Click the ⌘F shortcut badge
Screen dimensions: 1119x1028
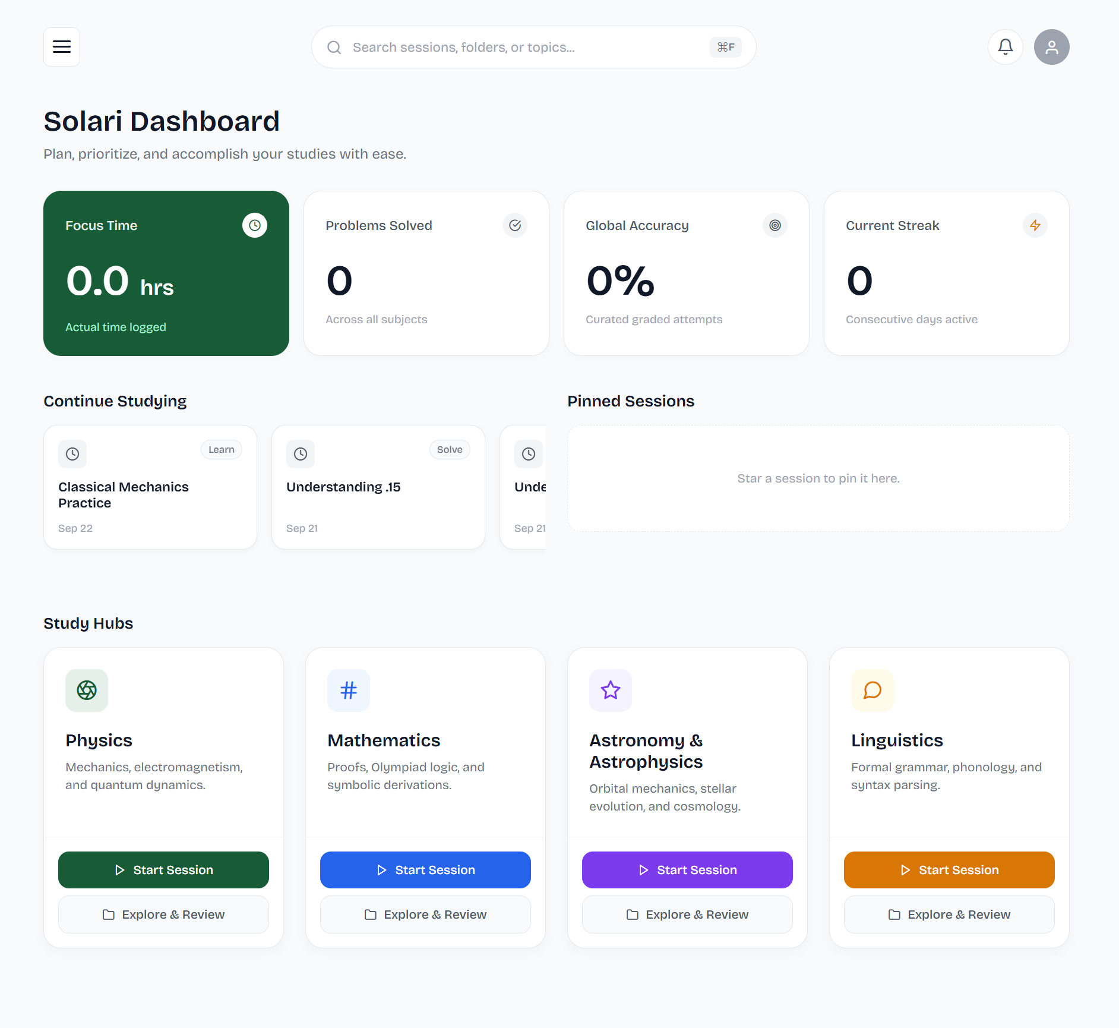(725, 47)
